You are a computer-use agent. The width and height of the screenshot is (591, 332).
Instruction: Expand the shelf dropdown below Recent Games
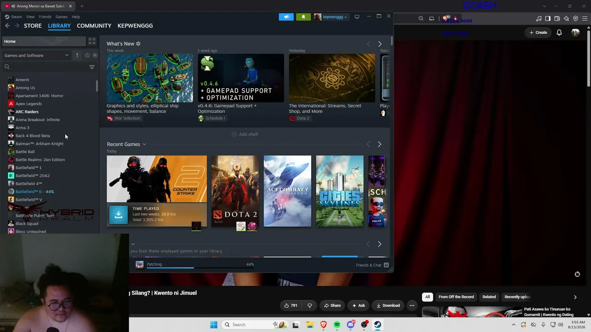click(133, 244)
